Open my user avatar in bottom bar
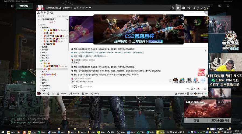The image size is (242, 134). pyautogui.click(x=39, y=94)
